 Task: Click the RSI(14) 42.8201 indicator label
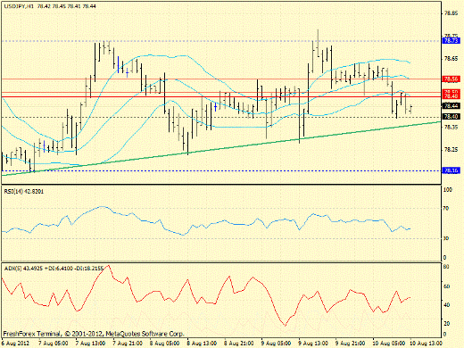24,191
